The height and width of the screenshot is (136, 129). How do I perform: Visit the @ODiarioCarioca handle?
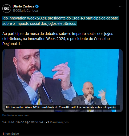click(25, 11)
